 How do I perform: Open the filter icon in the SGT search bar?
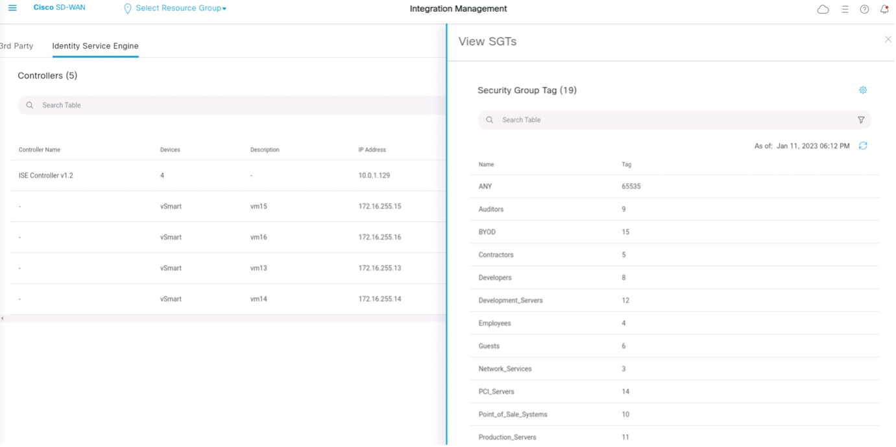coord(861,119)
